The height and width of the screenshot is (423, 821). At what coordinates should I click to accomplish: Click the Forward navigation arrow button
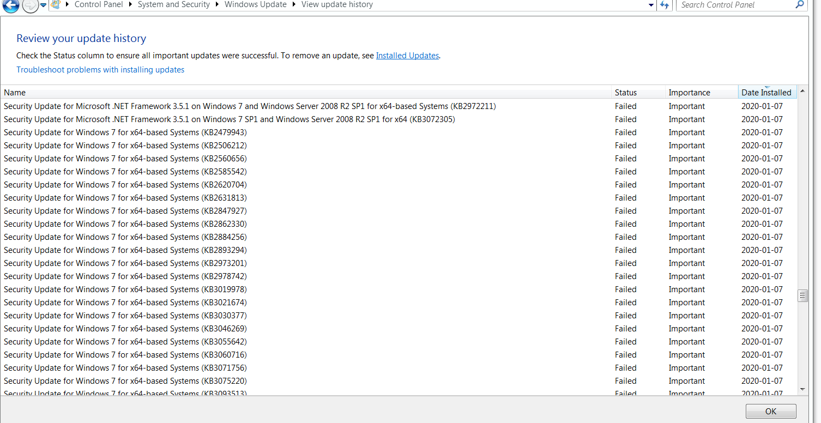pyautogui.click(x=31, y=5)
